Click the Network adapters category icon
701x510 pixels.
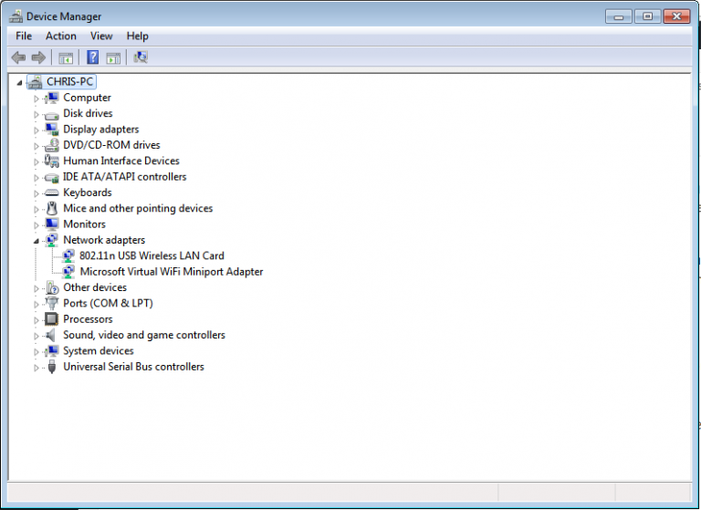coord(52,240)
